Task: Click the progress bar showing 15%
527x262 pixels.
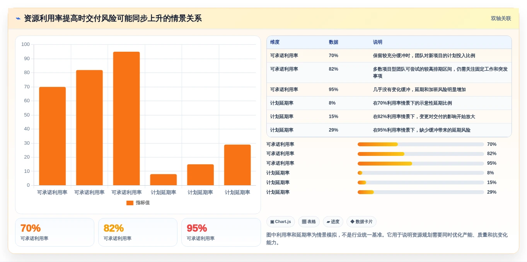Action: [x=421, y=183]
